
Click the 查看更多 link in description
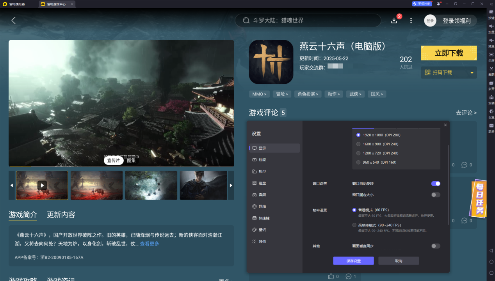(x=150, y=244)
